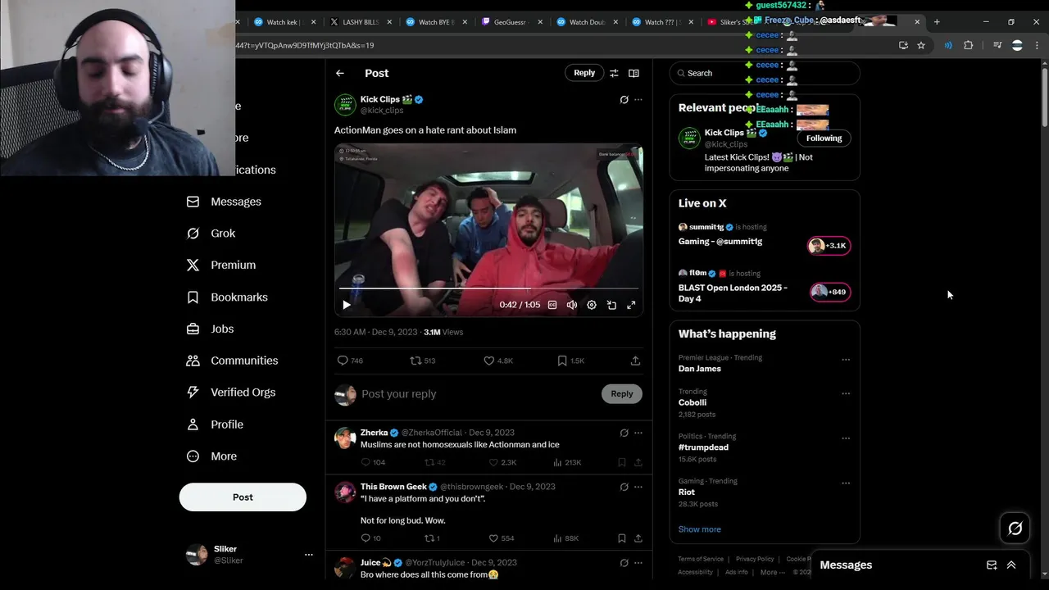Click Grok icon on Kick Clips post

pos(624,100)
